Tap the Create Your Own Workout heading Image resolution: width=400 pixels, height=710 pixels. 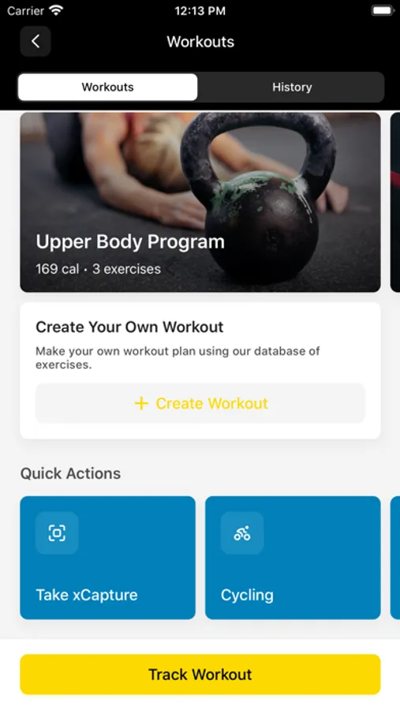(129, 327)
